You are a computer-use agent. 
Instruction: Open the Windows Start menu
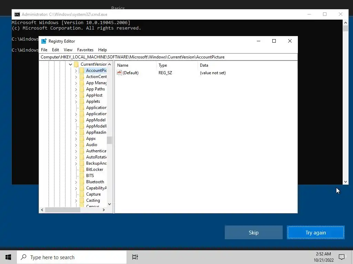click(8, 257)
